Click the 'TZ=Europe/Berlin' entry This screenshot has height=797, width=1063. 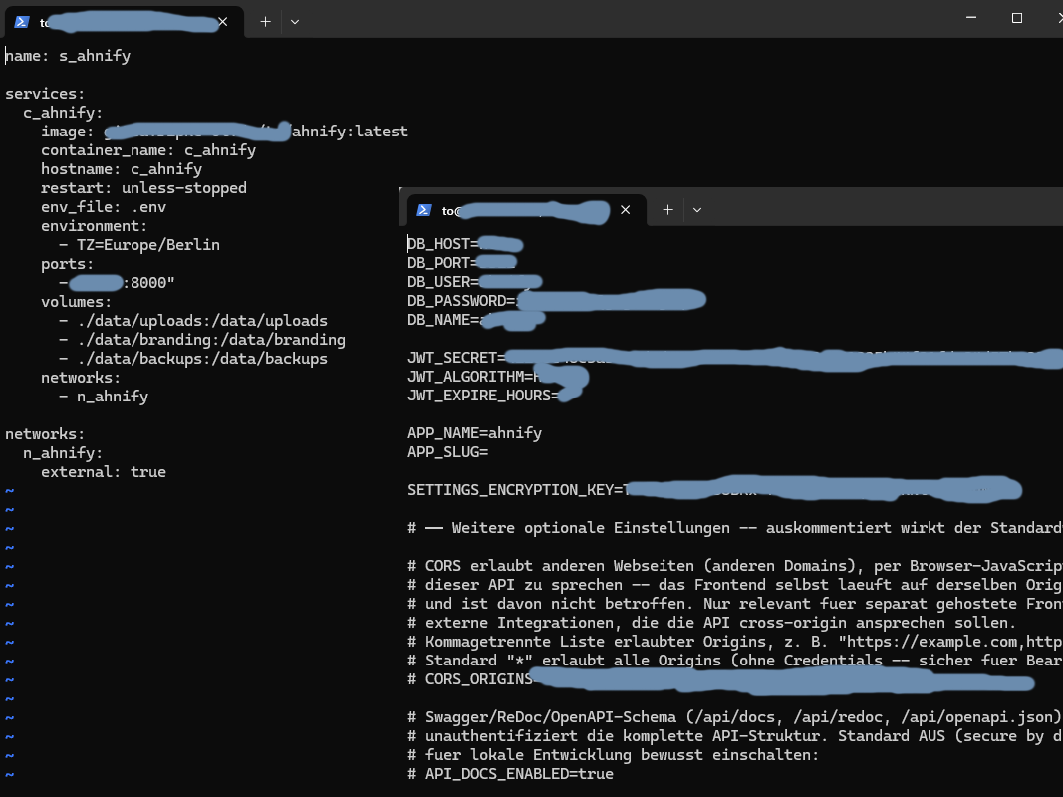[147, 245]
